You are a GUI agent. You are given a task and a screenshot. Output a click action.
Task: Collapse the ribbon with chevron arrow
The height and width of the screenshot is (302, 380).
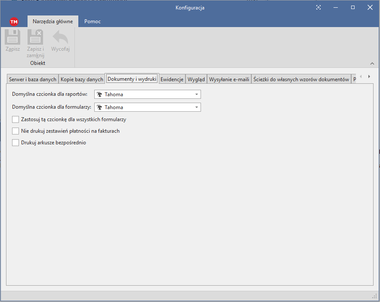click(372, 63)
